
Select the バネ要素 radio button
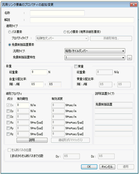pos(9,32)
